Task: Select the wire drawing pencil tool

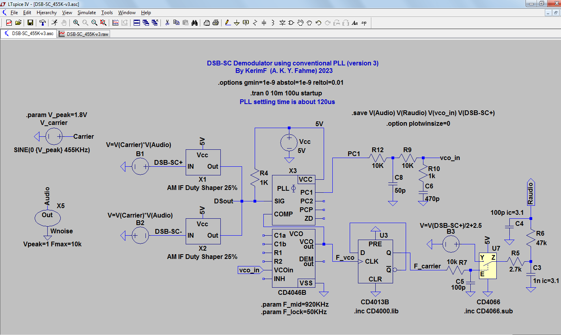Action: [227, 22]
